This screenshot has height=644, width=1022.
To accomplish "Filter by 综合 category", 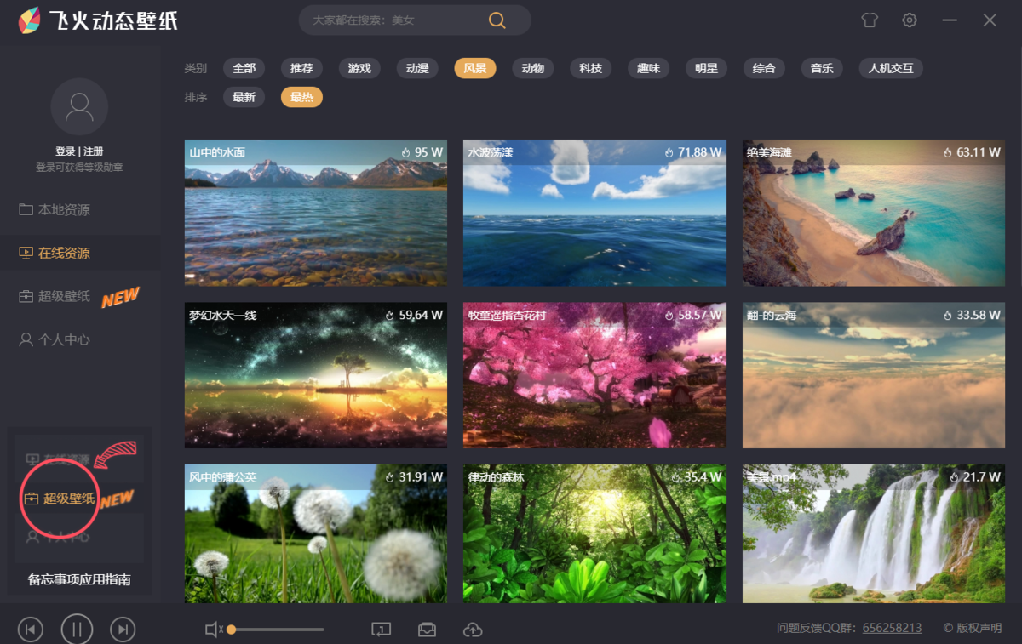I will point(764,68).
